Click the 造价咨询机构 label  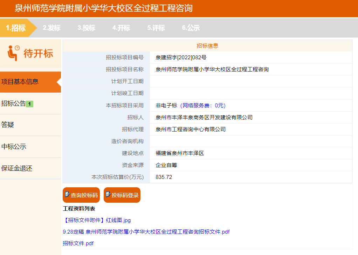(128, 141)
